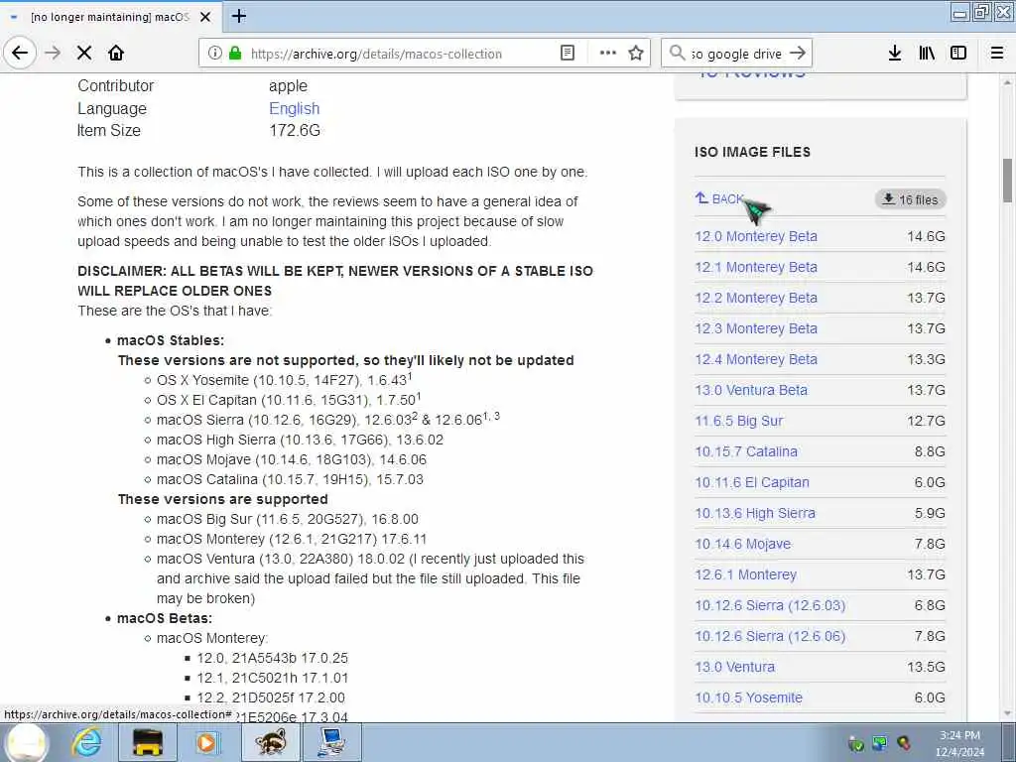Open 12.3 Monterey Beta ISO link

point(755,328)
